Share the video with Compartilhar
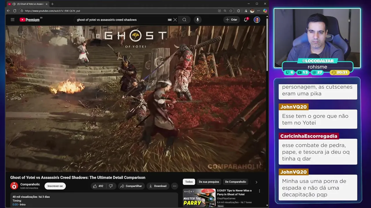The image size is (371, 208). [131, 186]
